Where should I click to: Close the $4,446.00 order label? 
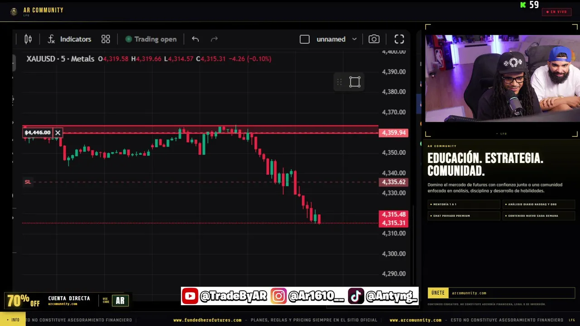tap(58, 133)
